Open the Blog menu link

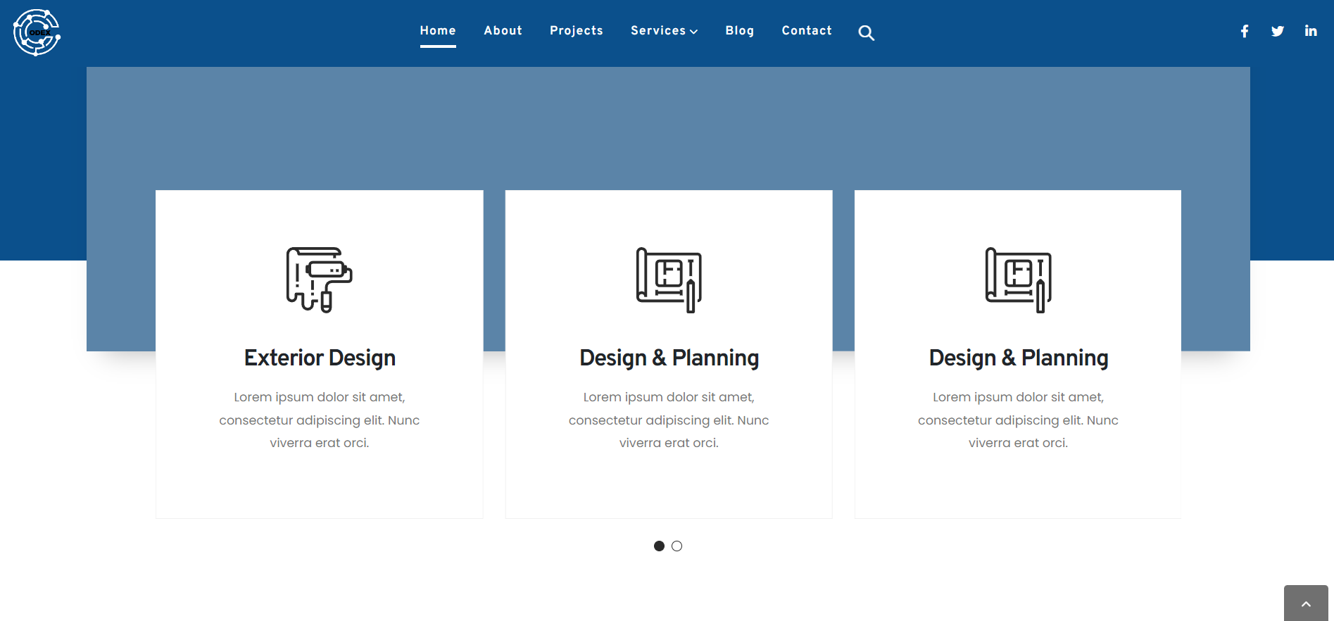pyautogui.click(x=739, y=31)
